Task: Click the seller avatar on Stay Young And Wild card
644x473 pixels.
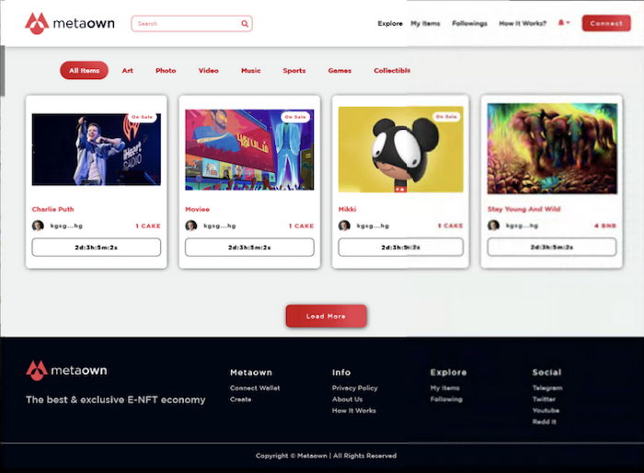Action: point(494,225)
